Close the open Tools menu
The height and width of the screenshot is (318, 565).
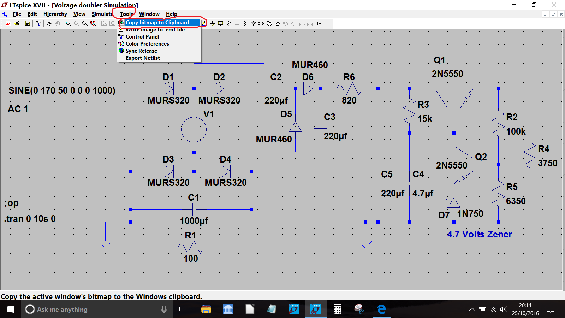126,14
